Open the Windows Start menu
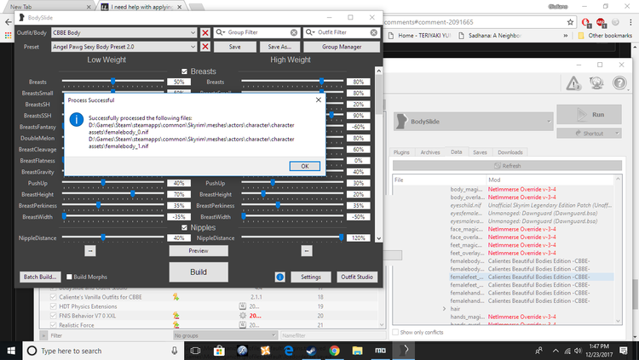This screenshot has height=360, width=639. pos(11,351)
